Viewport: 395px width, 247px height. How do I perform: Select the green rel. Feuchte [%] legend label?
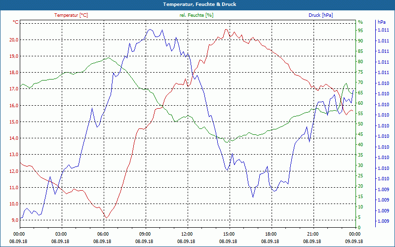click(x=196, y=15)
